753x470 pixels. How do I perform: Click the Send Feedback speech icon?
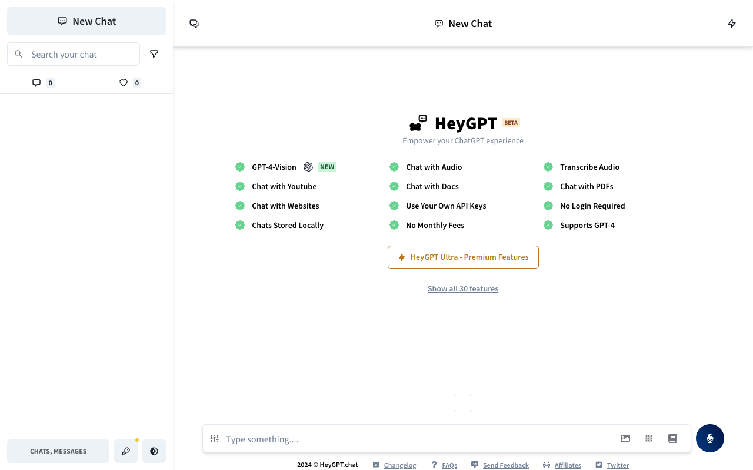click(475, 465)
